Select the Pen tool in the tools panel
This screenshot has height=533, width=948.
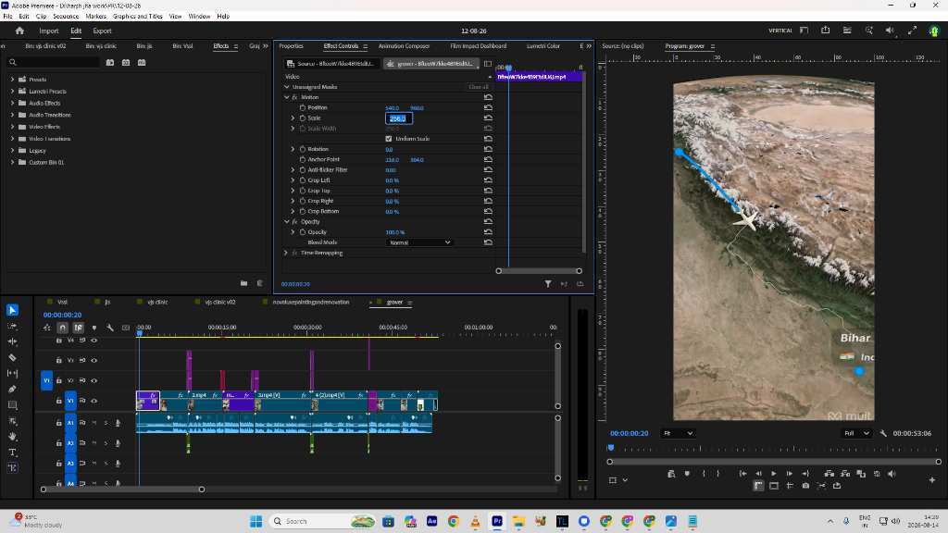click(x=12, y=390)
